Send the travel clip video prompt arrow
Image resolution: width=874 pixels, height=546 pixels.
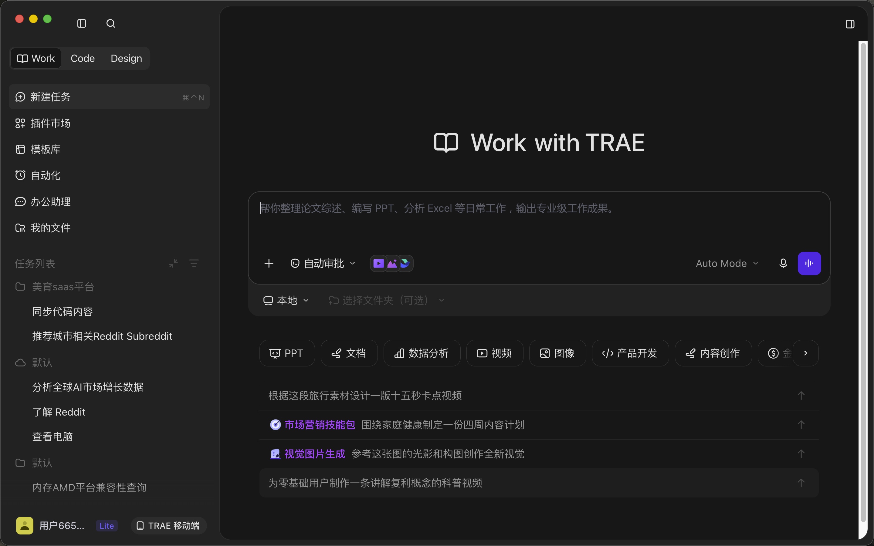(801, 396)
